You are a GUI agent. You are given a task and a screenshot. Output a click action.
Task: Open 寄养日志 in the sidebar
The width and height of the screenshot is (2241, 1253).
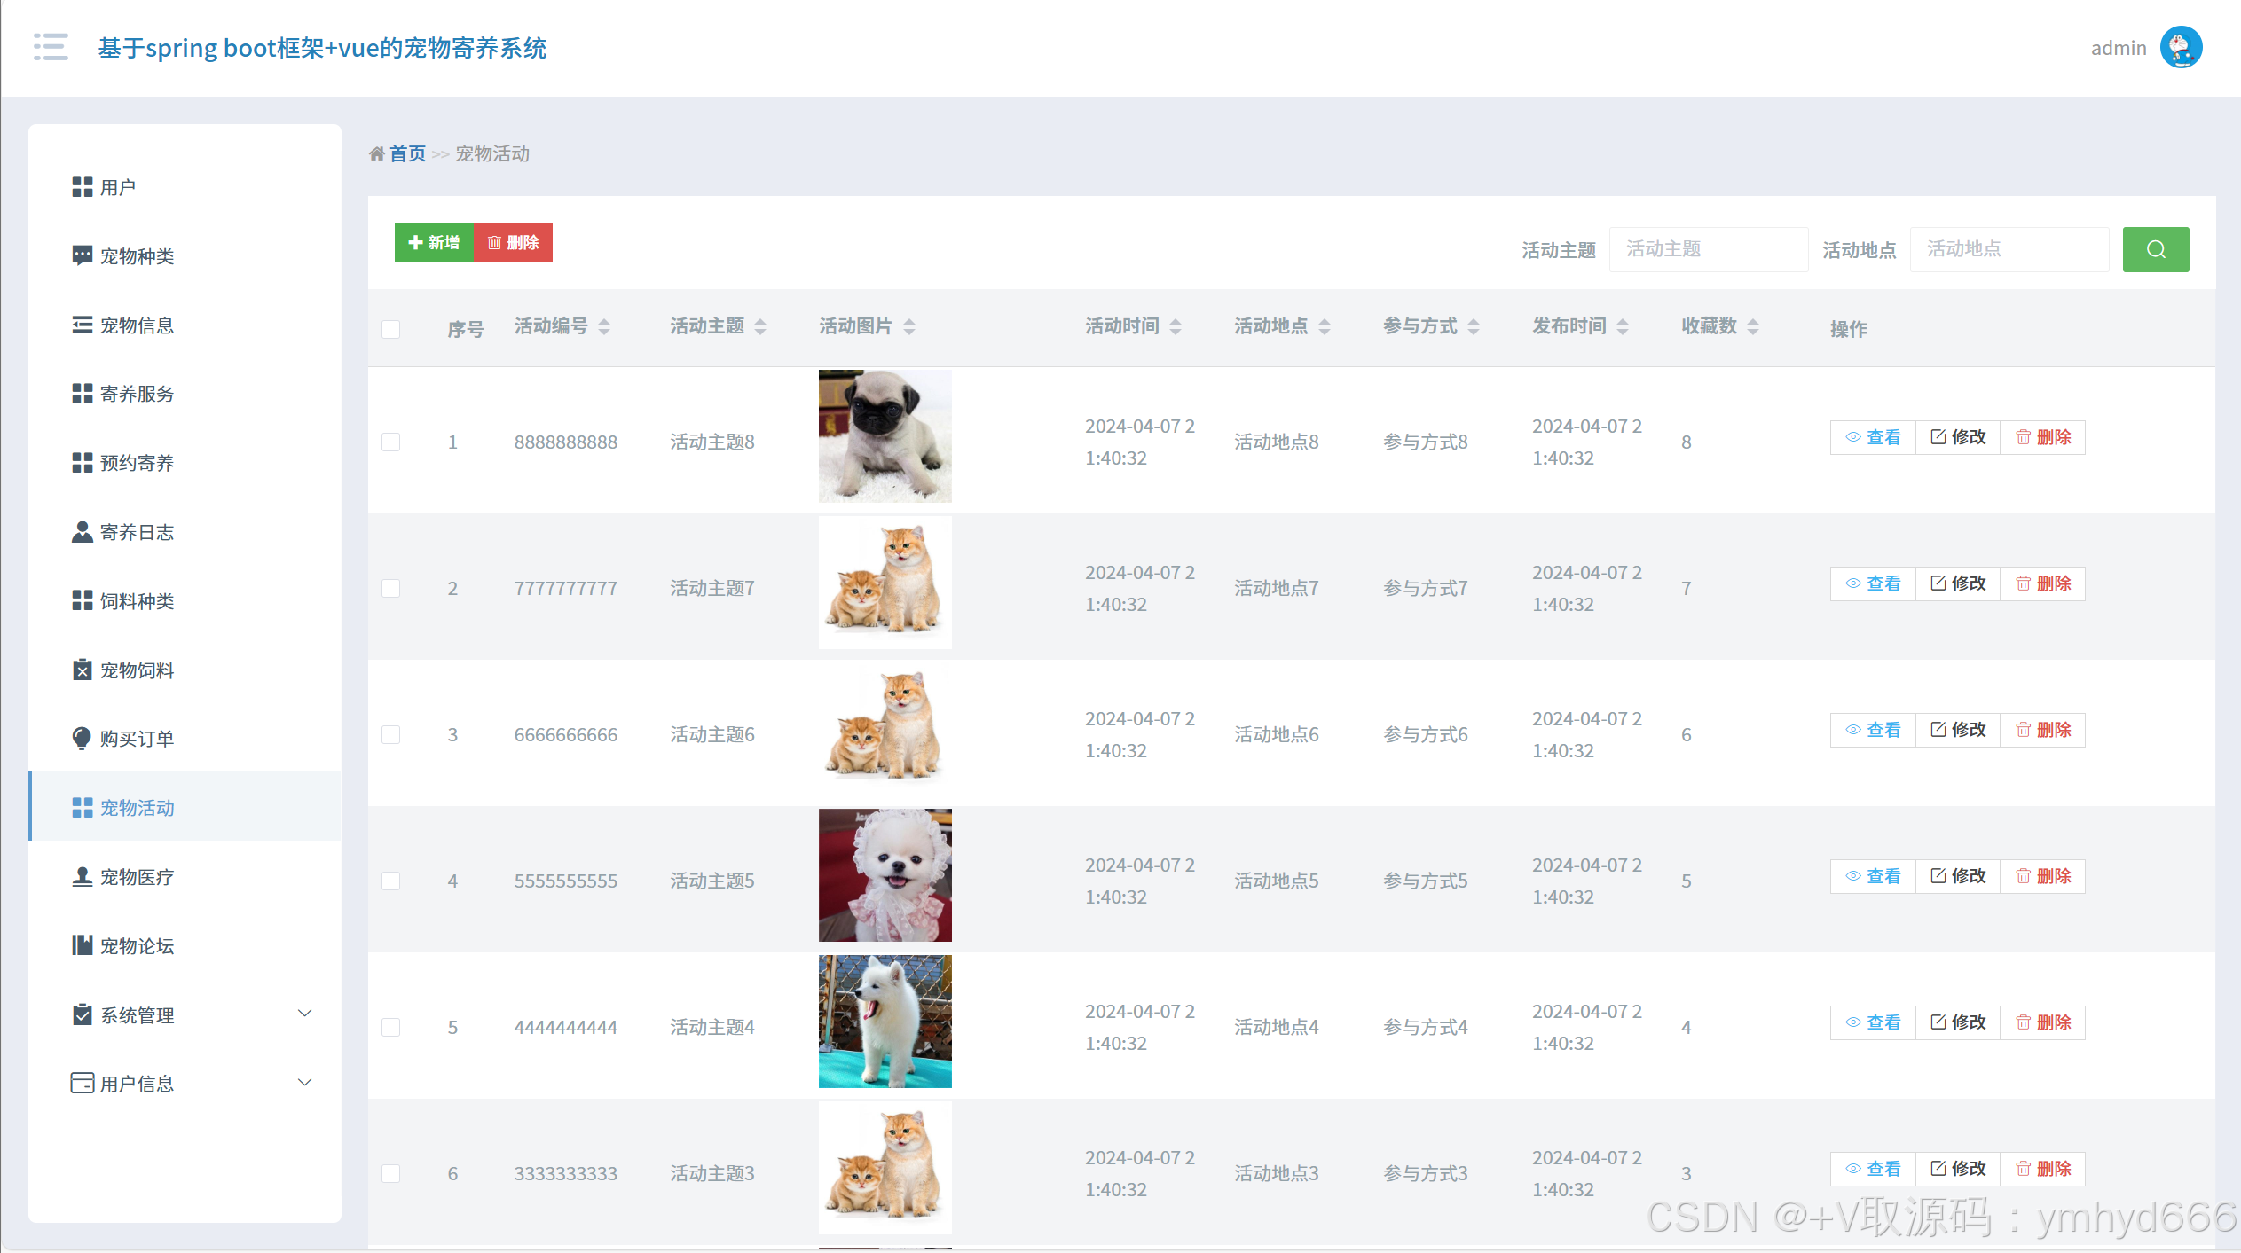point(137,532)
